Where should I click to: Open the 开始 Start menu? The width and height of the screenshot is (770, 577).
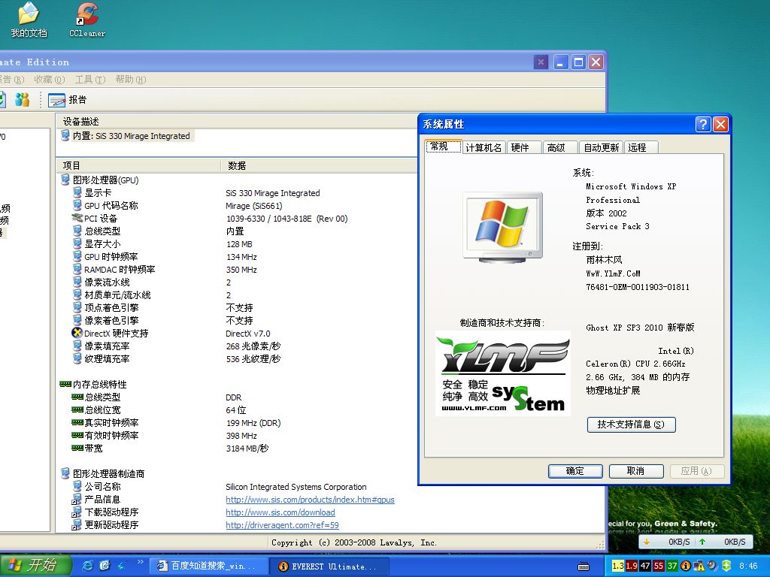pyautogui.click(x=35, y=566)
